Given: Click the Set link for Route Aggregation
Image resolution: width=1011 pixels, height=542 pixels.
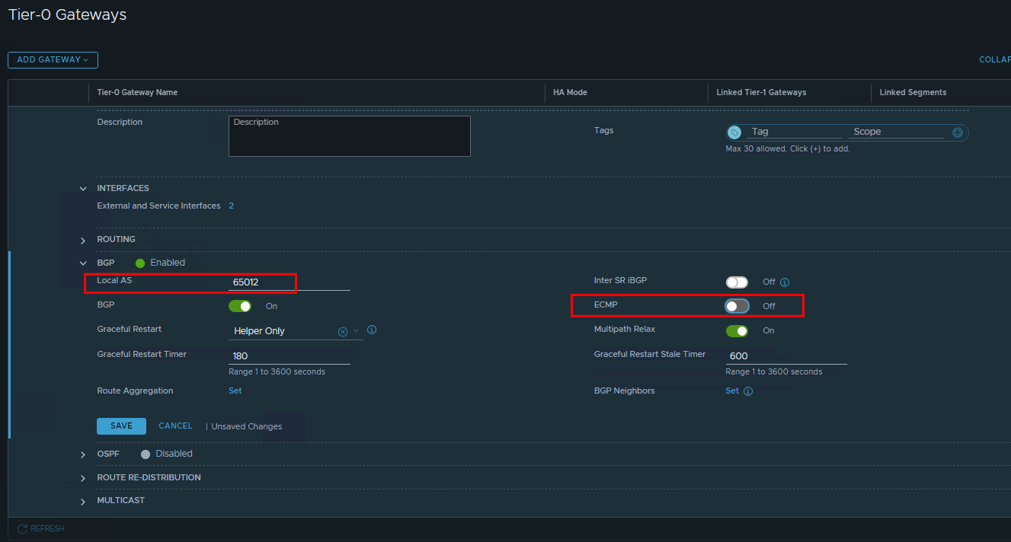Looking at the screenshot, I should pos(235,391).
